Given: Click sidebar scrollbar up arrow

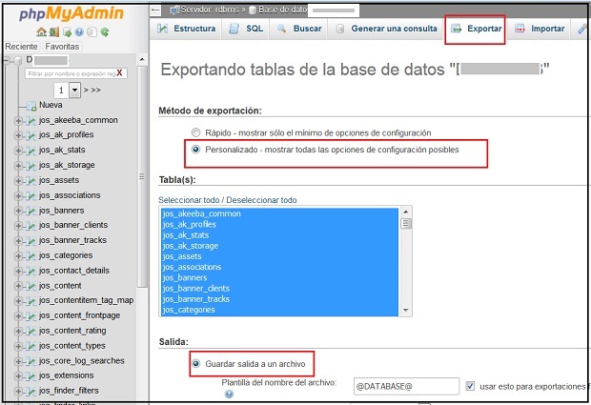Looking at the screenshot, I should click(142, 59).
